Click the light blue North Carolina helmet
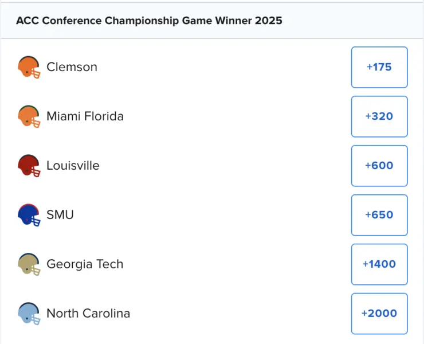The height and width of the screenshot is (344, 424). coord(29,314)
